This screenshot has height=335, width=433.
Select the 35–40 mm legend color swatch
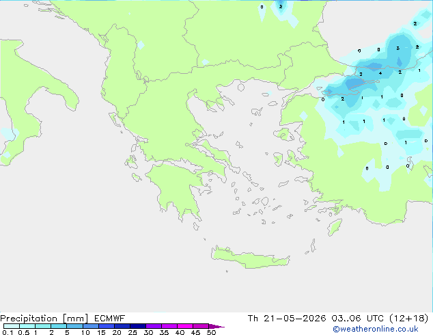169,326
